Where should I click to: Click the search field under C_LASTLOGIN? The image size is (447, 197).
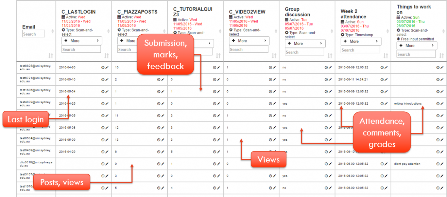click(81, 50)
